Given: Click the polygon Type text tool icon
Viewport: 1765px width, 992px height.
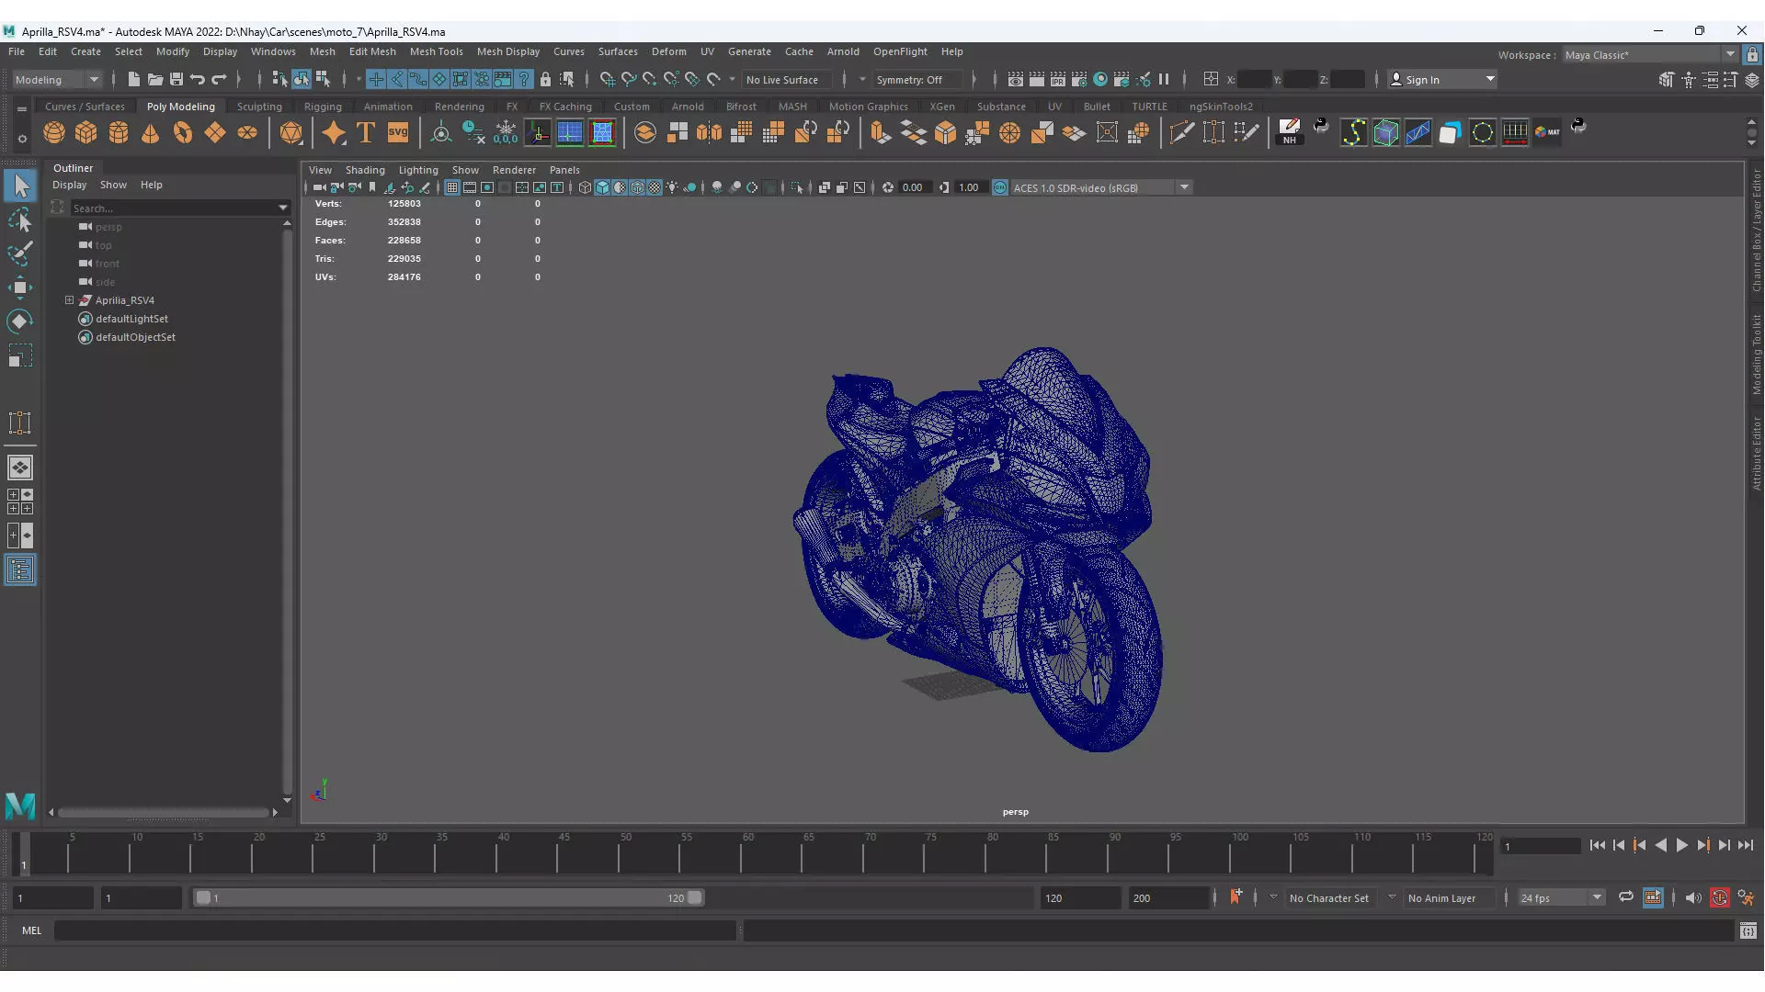Looking at the screenshot, I should (x=366, y=133).
